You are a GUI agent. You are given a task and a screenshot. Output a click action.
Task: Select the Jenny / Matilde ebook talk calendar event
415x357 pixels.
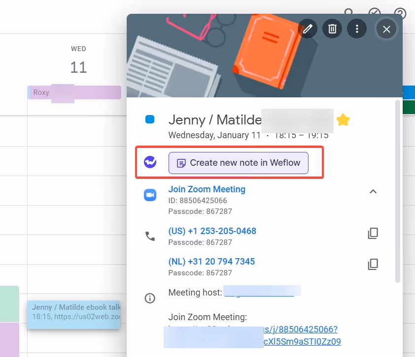(74, 314)
